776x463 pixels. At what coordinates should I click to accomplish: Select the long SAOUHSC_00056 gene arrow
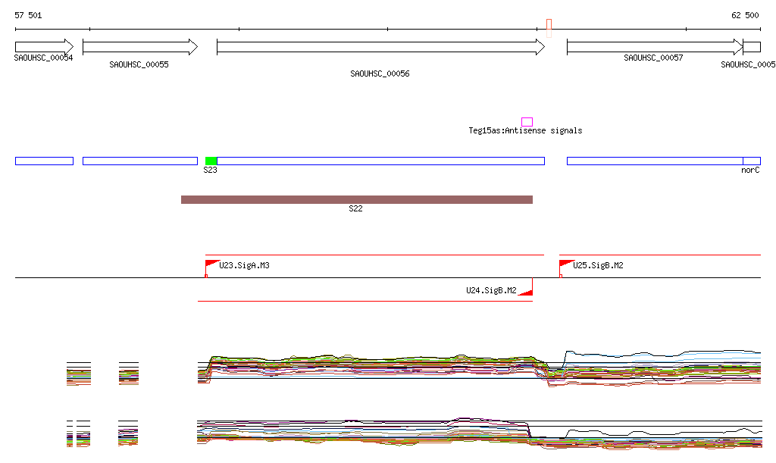click(380, 47)
